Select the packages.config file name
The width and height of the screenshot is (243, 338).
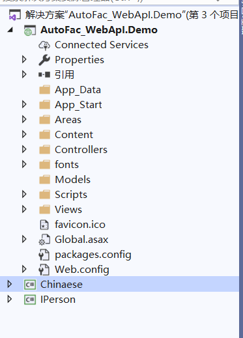(93, 255)
